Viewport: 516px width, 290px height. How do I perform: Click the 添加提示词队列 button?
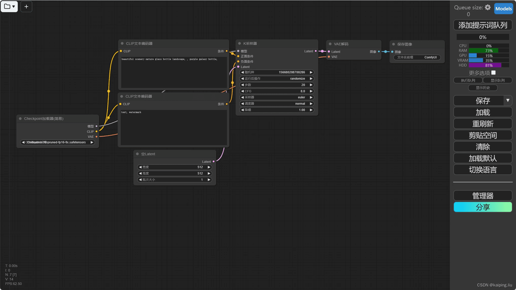pyautogui.click(x=483, y=25)
